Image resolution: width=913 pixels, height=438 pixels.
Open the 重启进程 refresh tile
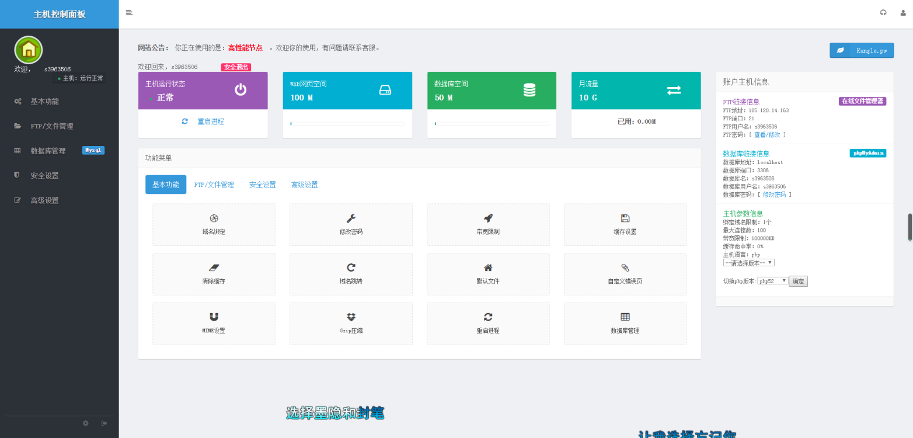tap(488, 324)
